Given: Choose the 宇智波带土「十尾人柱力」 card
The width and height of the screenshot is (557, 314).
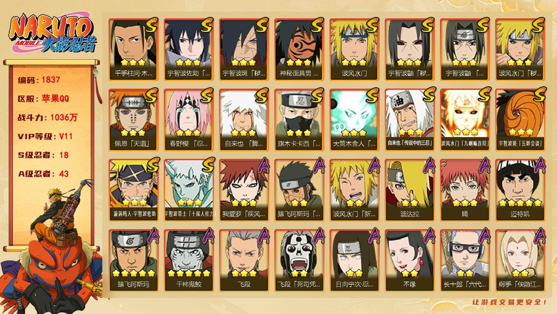Looking at the screenshot, I should [189, 190].
